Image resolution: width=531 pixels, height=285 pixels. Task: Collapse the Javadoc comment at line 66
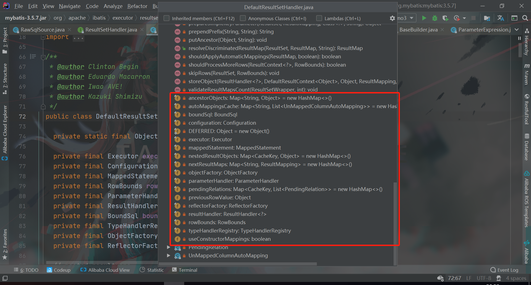coord(43,57)
